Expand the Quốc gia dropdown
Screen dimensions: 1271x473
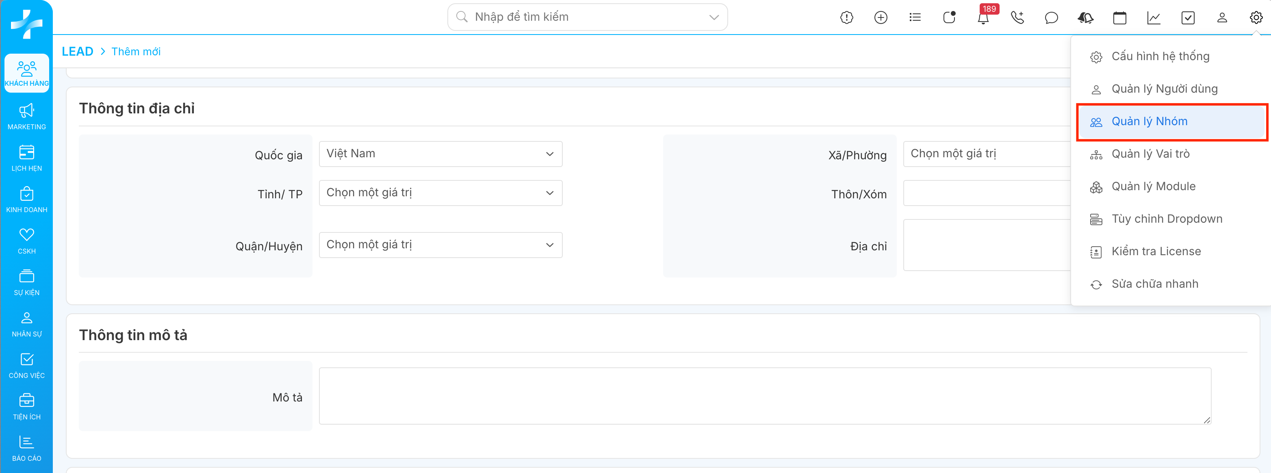pos(440,154)
